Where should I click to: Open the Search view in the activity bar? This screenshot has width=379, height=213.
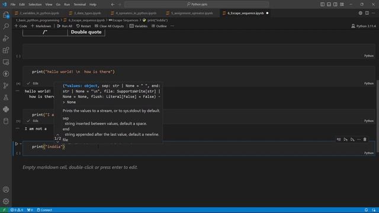(6, 26)
